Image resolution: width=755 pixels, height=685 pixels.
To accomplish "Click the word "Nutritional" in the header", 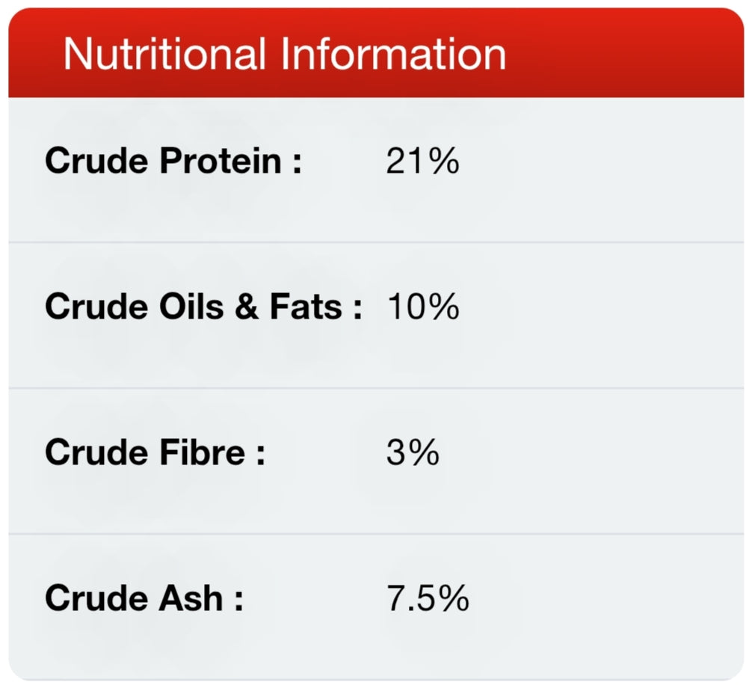I will (x=164, y=55).
